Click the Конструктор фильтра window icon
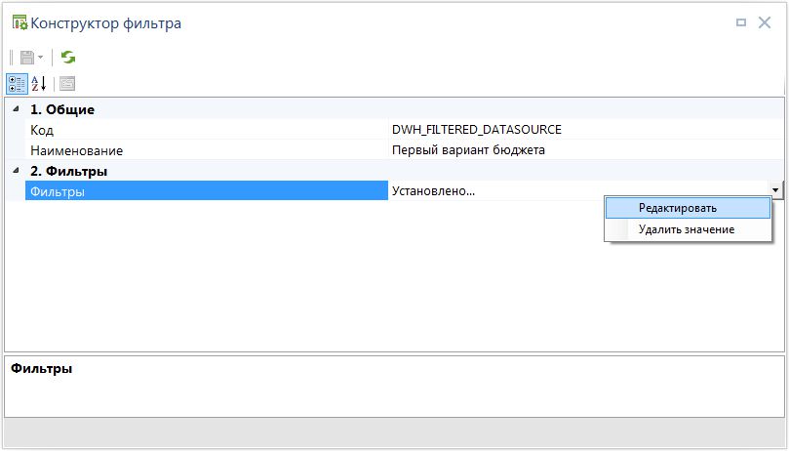This screenshot has width=789, height=451. click(19, 22)
